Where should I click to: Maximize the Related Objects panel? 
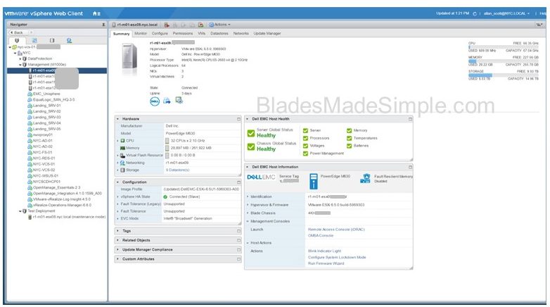point(238,240)
